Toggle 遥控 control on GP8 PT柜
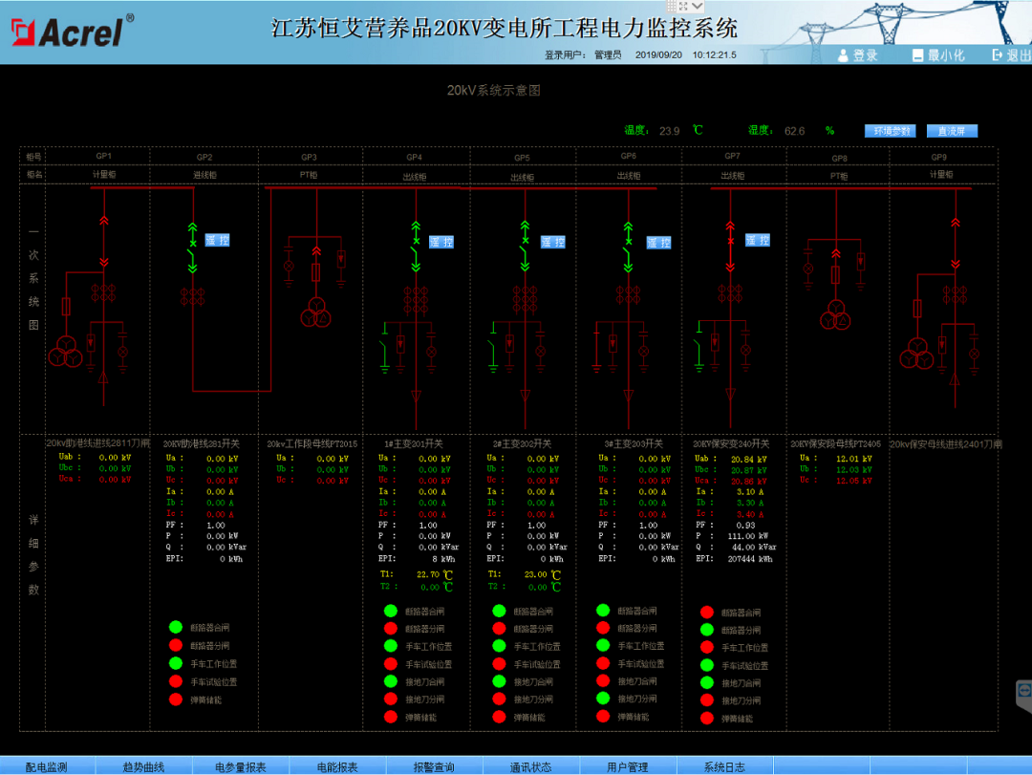The height and width of the screenshot is (775, 1032). [757, 240]
